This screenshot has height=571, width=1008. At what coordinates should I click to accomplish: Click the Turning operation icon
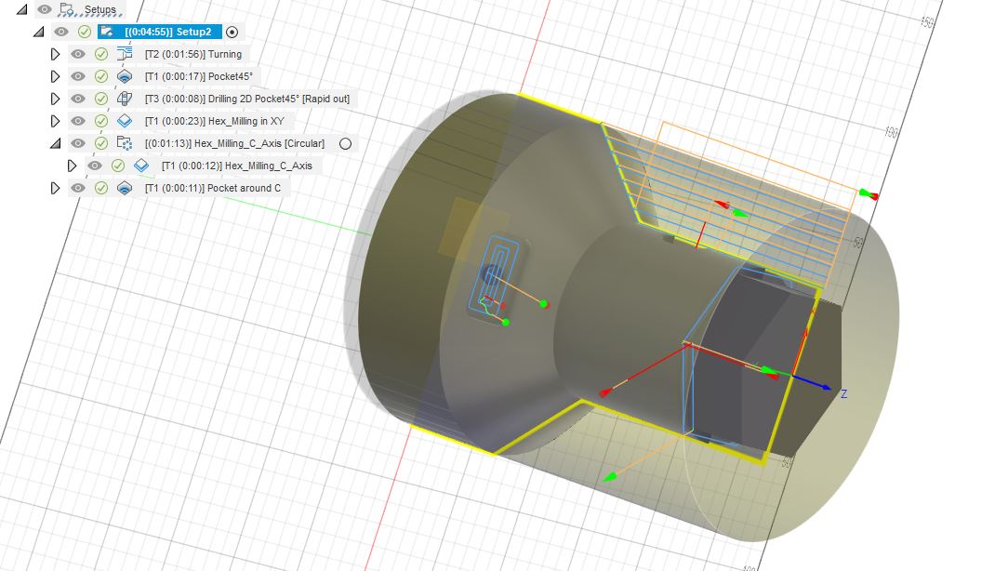(125, 54)
